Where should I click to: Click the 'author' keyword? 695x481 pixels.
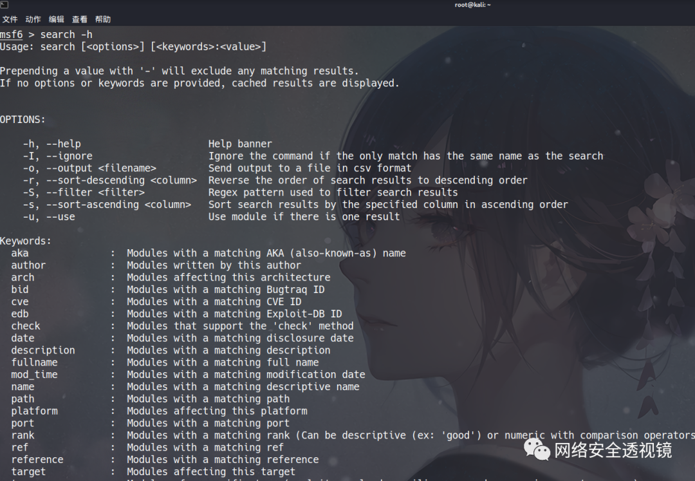click(28, 265)
